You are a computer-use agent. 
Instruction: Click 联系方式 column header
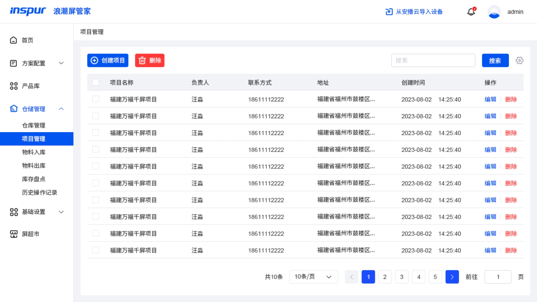260,82
